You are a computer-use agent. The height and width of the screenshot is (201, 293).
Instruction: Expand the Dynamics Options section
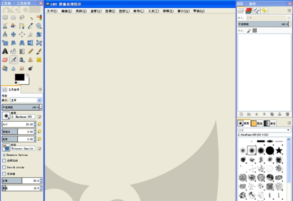click(x=4, y=155)
